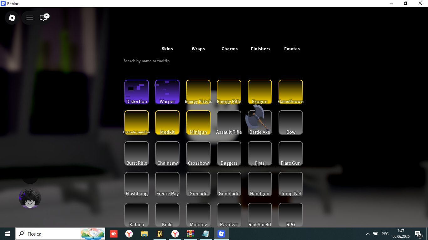Open the red app icon beside search
Image resolution: width=428 pixels, height=240 pixels.
113,234
